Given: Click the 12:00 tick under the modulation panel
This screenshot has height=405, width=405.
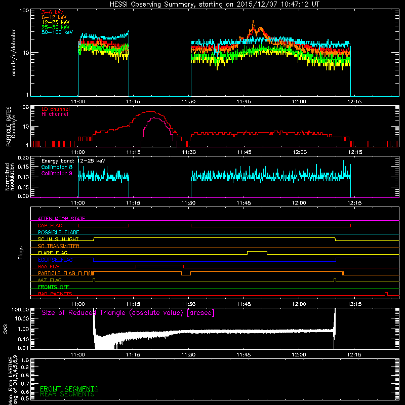Looking at the screenshot, I should [x=299, y=203].
